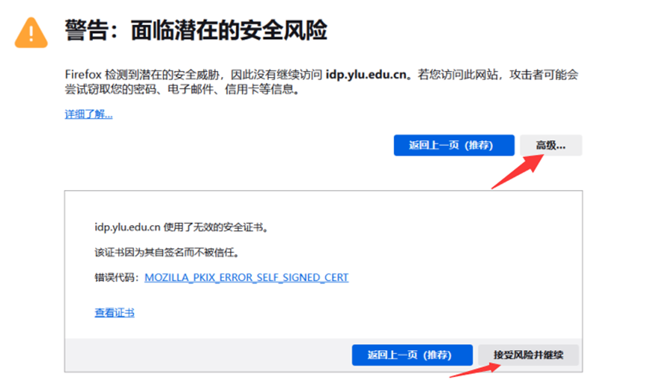Click the 错误代码： label

pos(118,278)
